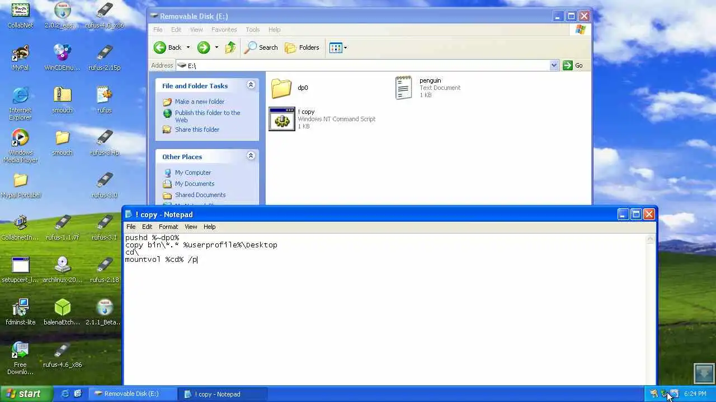The width and height of the screenshot is (716, 402).
Task: Select the rufus-3.4p desktop icon
Action: 105,142
